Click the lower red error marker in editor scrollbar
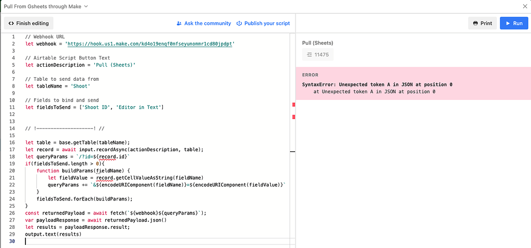This screenshot has height=248, width=531. 294,118
